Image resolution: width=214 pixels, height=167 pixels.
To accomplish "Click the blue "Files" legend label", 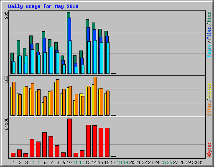I will click(209, 33).
